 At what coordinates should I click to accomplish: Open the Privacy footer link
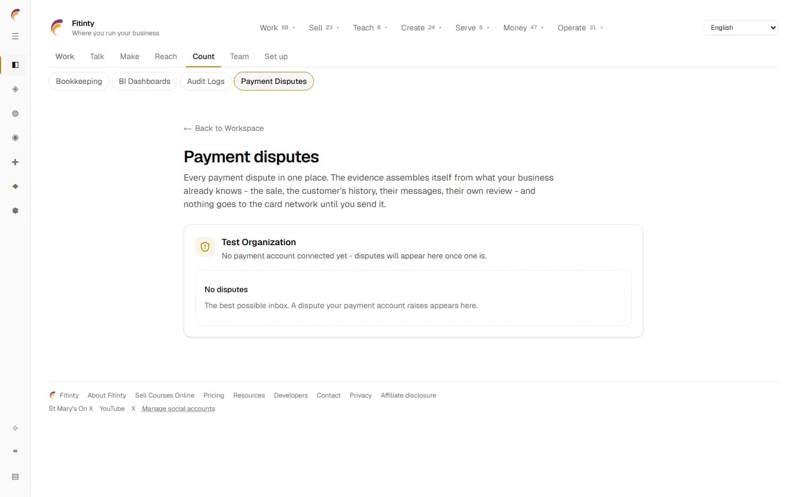(360, 395)
